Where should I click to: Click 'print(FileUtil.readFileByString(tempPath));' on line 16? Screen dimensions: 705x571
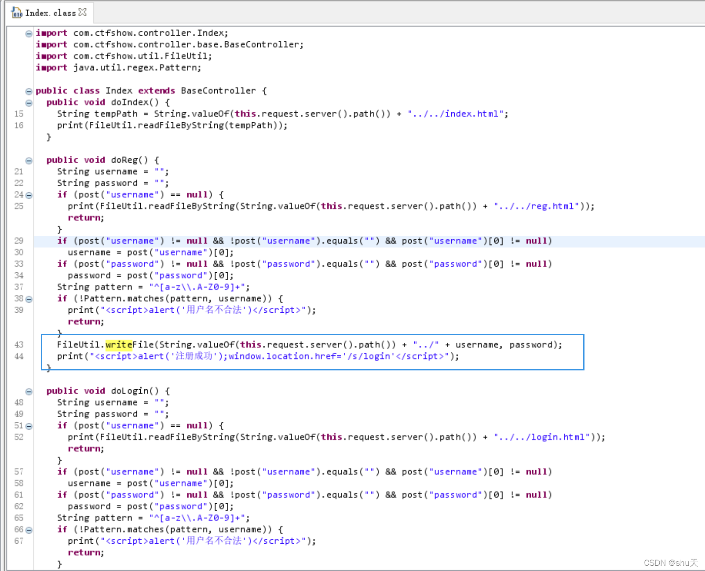(172, 125)
